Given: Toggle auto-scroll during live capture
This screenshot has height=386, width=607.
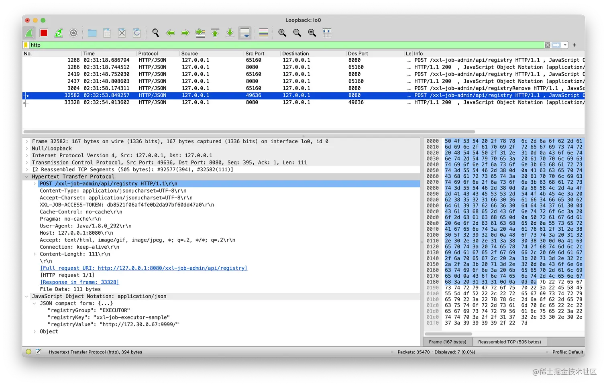Looking at the screenshot, I should pos(245,33).
